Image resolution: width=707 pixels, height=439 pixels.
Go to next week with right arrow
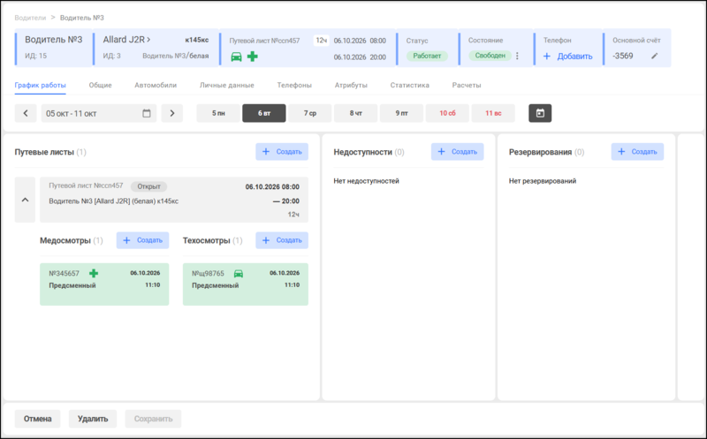tap(172, 113)
